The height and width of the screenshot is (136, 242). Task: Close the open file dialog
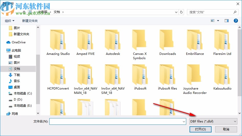point(238,4)
